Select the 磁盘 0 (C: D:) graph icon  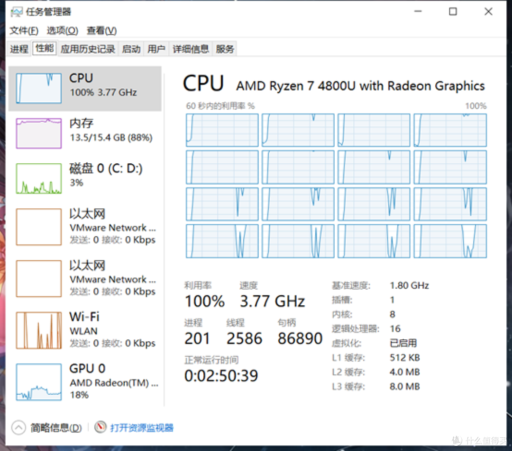tap(39, 178)
